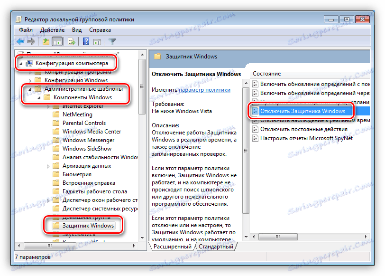Select the Отключить Защитника Windows policy

[x=303, y=113]
